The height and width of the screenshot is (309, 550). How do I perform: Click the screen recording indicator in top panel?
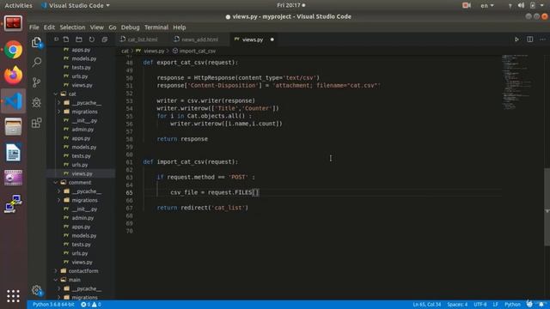466,5
